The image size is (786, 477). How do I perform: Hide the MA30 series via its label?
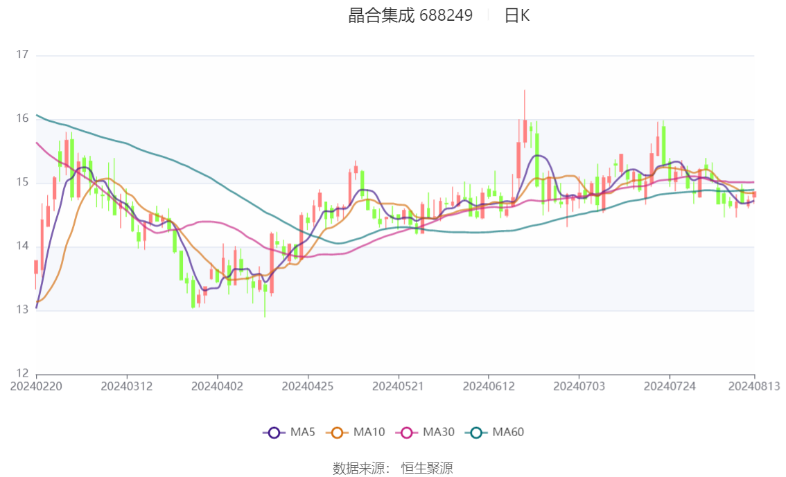439,432
